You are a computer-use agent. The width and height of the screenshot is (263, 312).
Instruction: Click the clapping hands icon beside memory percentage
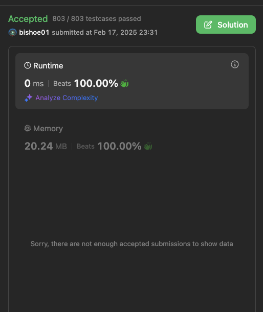click(x=148, y=146)
